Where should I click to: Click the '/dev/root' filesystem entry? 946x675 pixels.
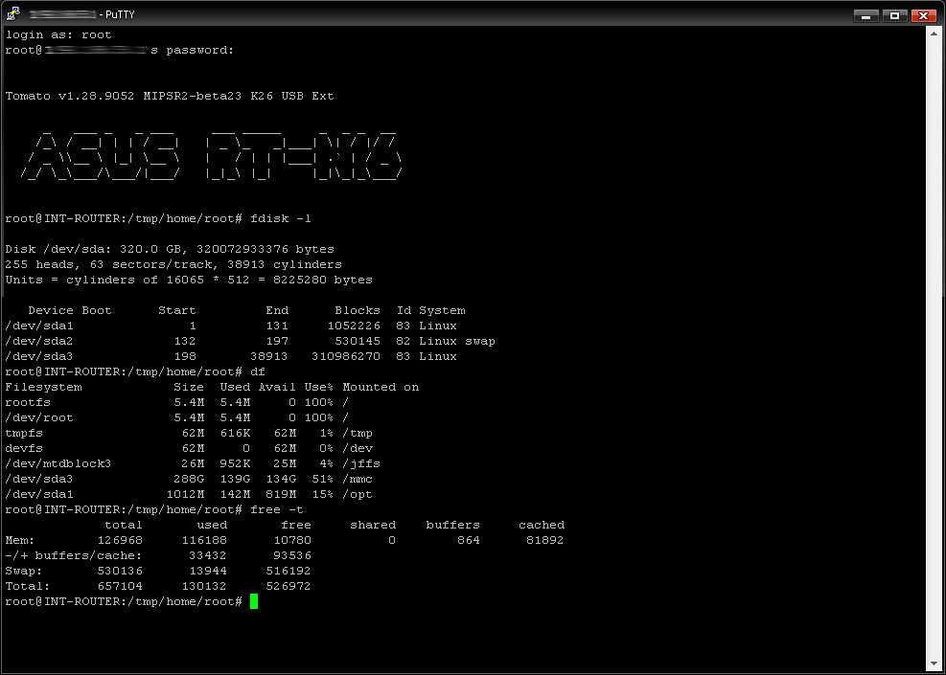(39, 418)
